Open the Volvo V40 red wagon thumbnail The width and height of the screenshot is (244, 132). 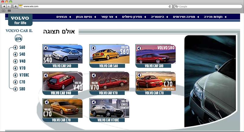63,81
